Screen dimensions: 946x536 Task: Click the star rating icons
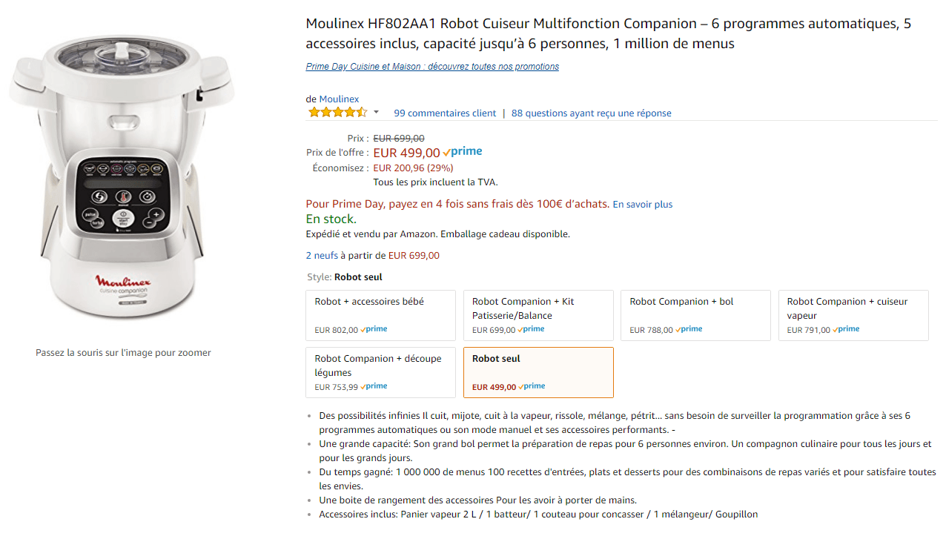(337, 113)
